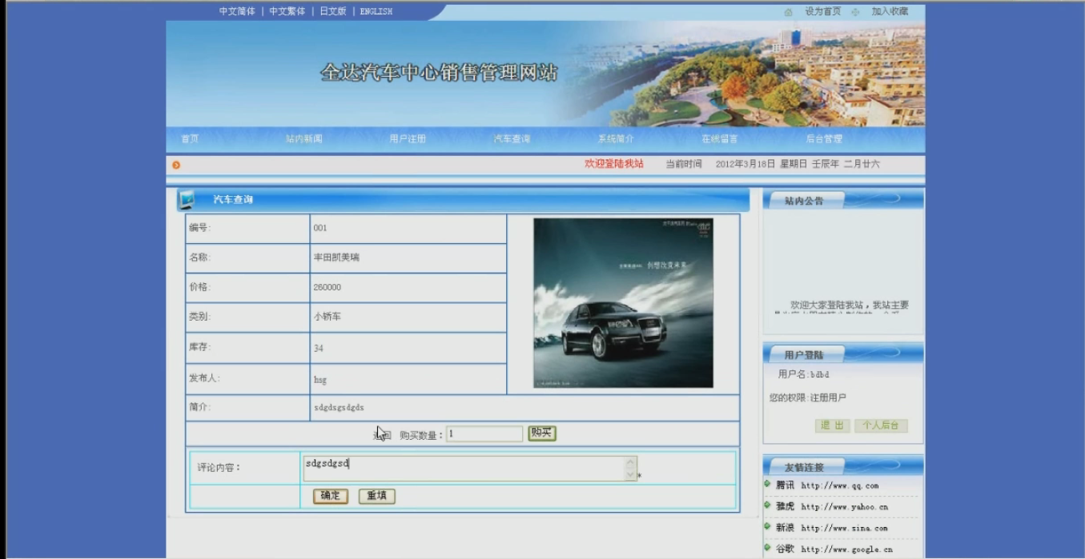Click the 重填 reset button
Viewport: 1085px width, 559px height.
[376, 496]
